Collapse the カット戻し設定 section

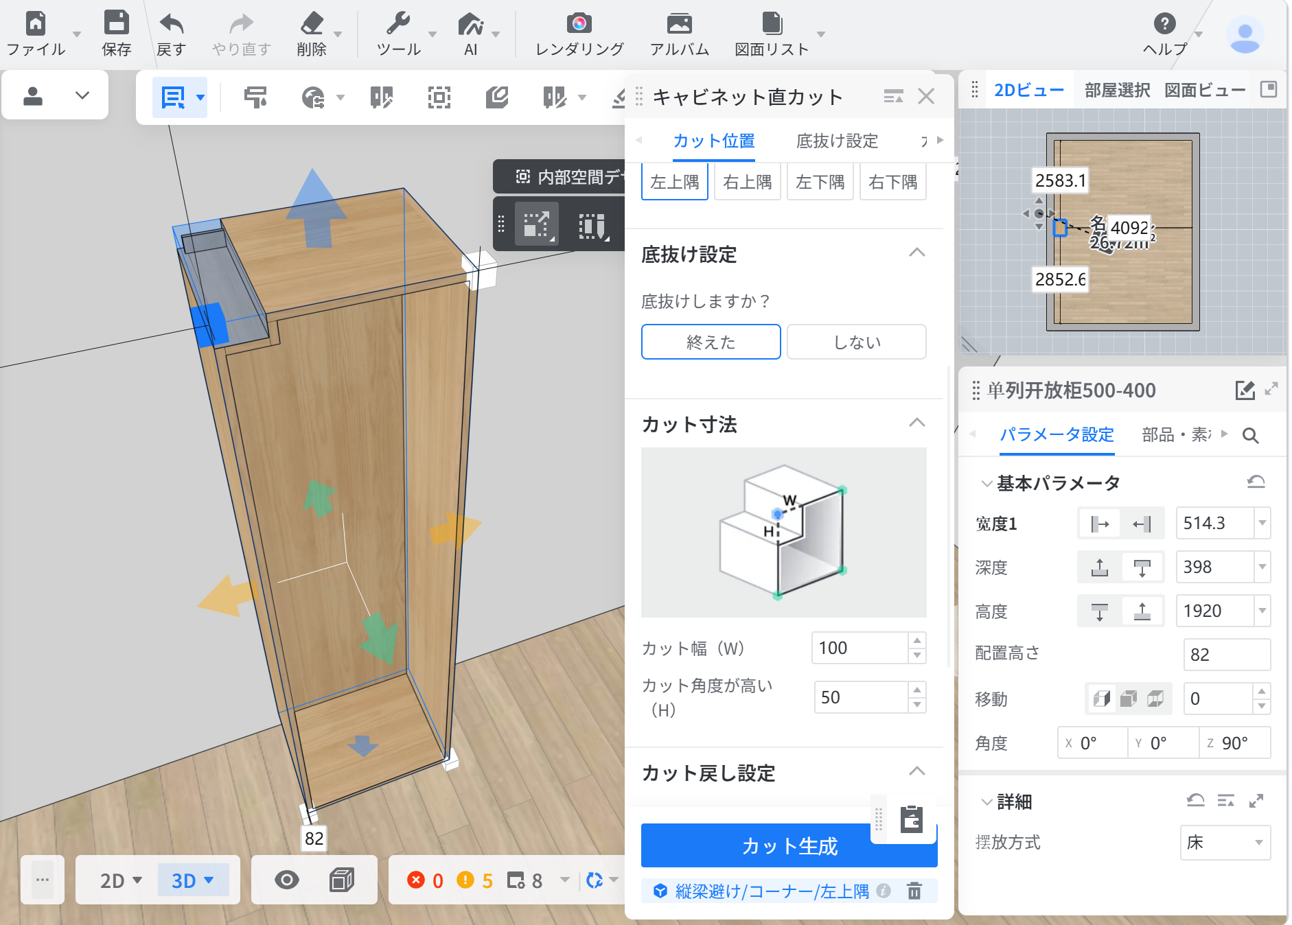(917, 771)
